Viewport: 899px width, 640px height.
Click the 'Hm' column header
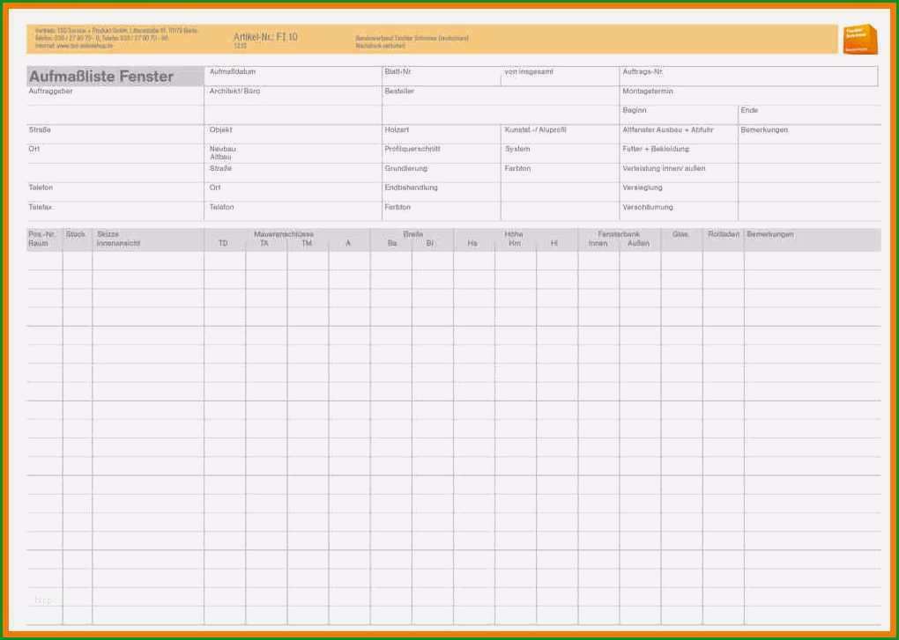coord(515,243)
